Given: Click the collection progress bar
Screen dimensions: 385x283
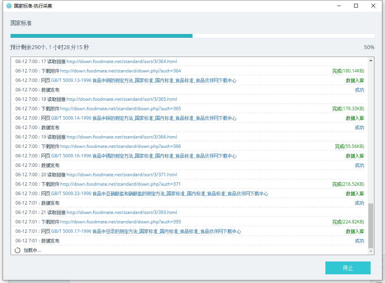Looking at the screenshot, I should pos(192,36).
